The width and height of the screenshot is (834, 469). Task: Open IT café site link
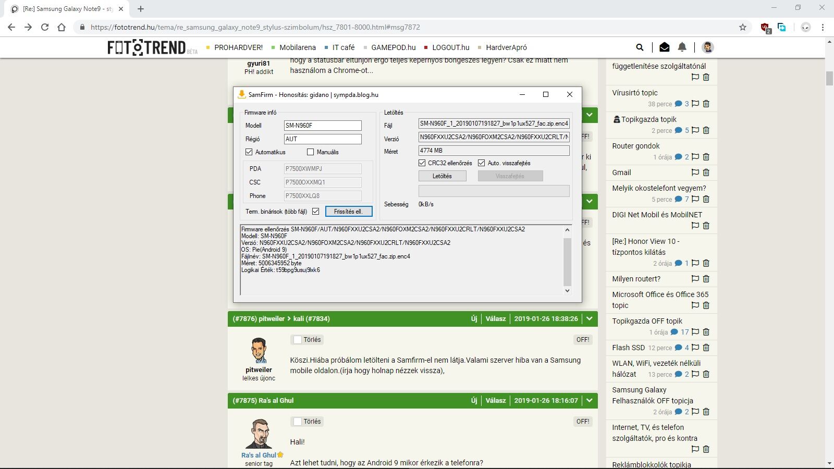click(344, 47)
